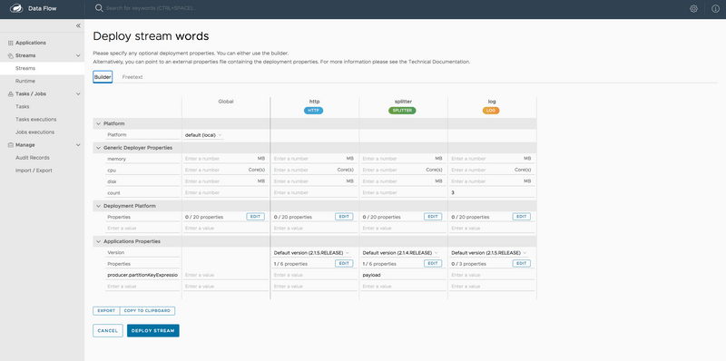Click the Data Flow logo icon
The image size is (726, 361).
[x=16, y=8]
